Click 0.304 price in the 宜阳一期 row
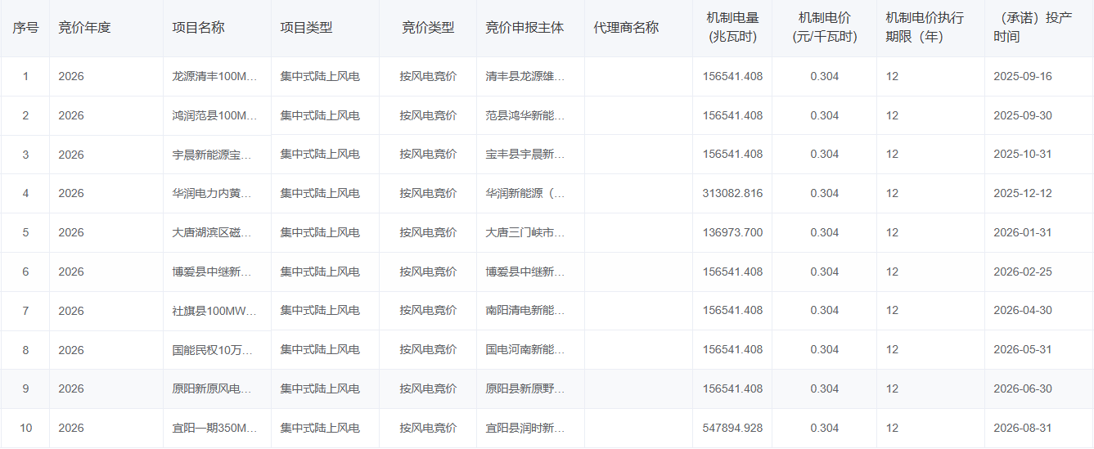Viewport: 1094px width, 449px height. pos(825,429)
